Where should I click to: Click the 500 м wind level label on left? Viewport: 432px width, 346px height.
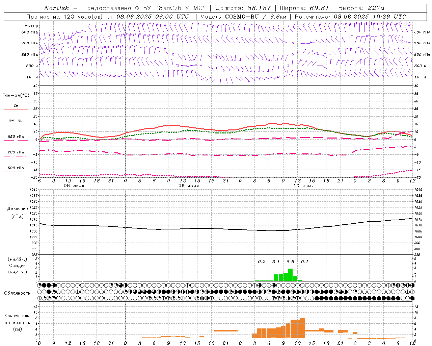tap(32, 66)
